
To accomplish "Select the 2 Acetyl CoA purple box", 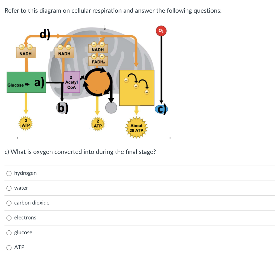I will 72,82.
